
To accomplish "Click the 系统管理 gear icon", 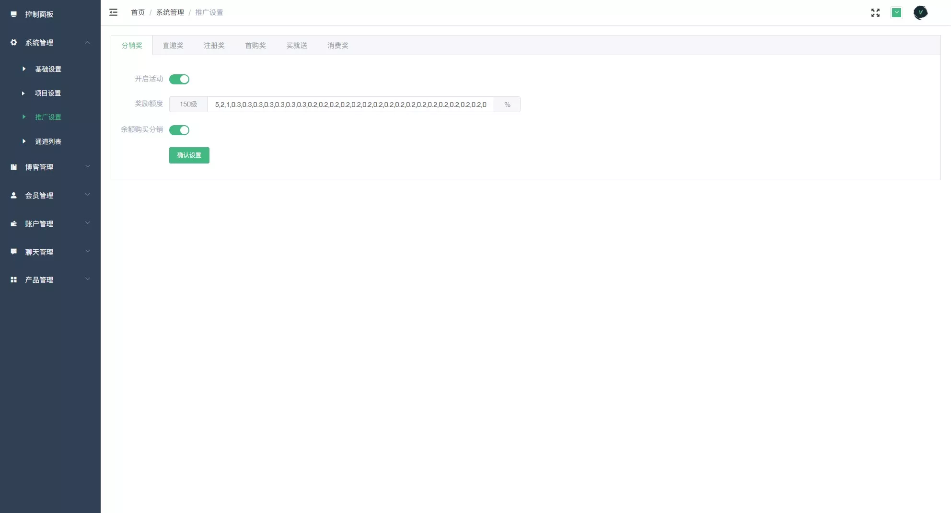I will click(x=14, y=43).
